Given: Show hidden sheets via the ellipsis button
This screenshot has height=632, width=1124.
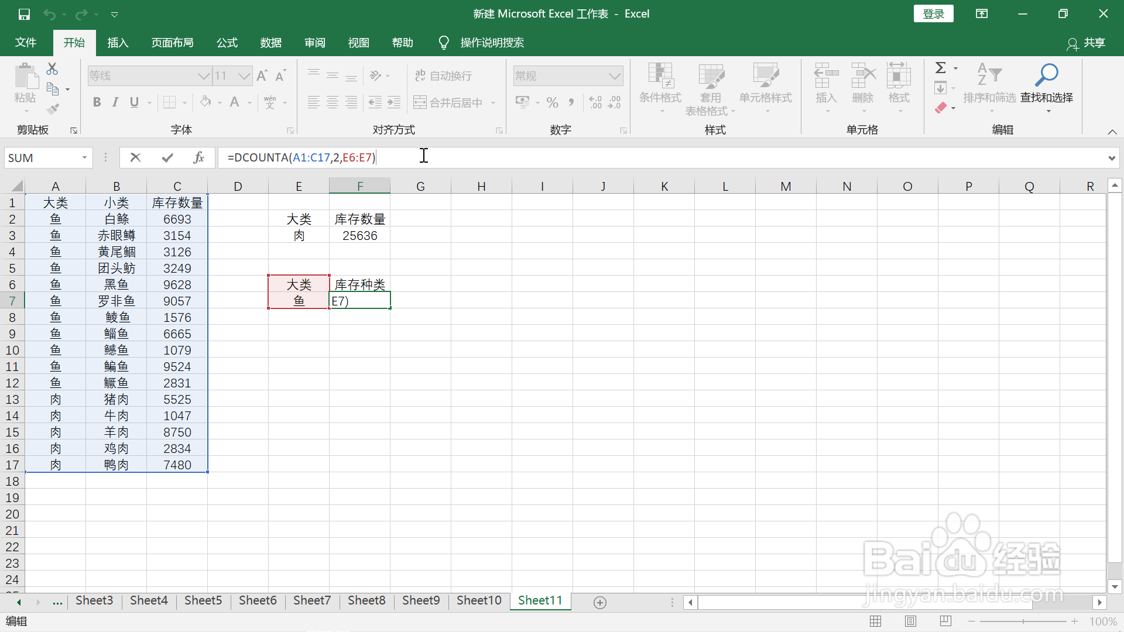Looking at the screenshot, I should [57, 602].
